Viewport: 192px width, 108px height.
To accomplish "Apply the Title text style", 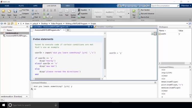I will (x=121, y=13).
